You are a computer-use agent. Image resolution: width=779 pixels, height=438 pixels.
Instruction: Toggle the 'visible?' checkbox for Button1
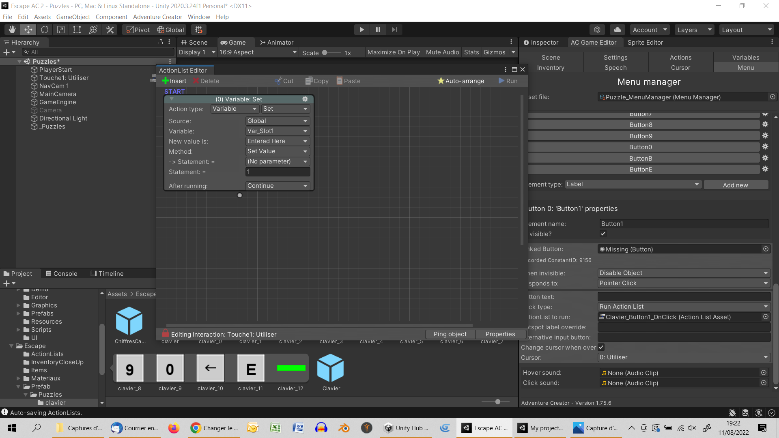[603, 234]
